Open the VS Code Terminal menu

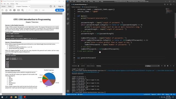coord(97,1)
